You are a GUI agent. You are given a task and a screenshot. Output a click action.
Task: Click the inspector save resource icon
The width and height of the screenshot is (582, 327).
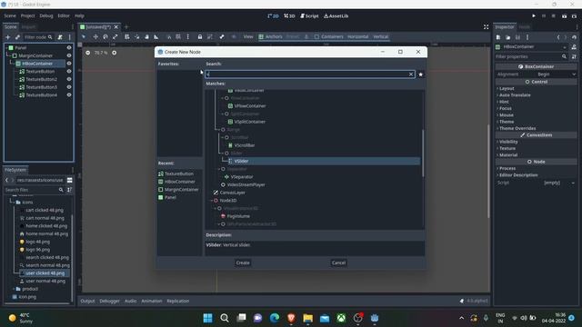517,37
